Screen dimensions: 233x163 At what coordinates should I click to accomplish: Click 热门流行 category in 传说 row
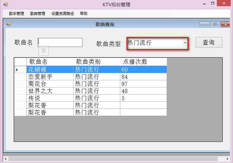tap(97, 98)
